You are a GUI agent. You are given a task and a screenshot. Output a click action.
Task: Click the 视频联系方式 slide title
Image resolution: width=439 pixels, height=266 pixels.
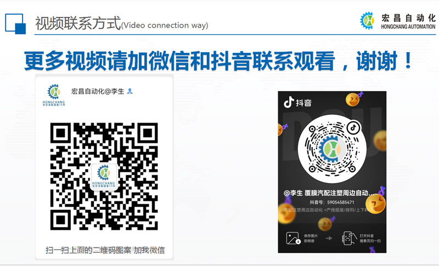click(78, 23)
